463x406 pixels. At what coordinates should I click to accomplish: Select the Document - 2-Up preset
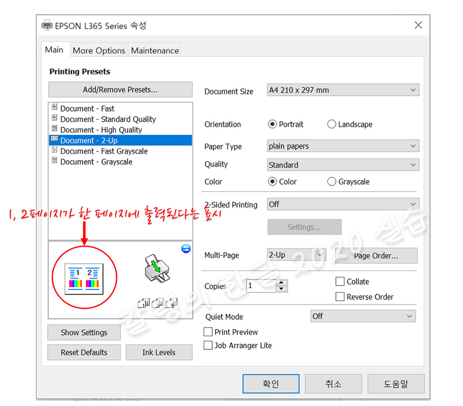(120, 140)
